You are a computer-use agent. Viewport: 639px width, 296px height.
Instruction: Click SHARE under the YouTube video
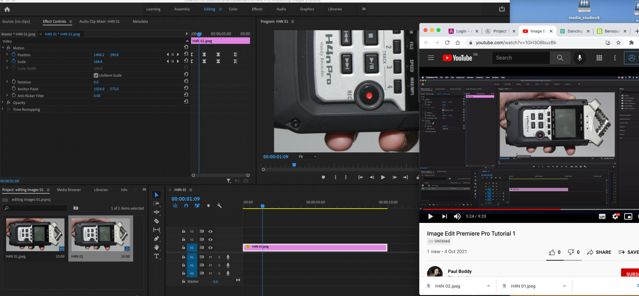click(599, 252)
